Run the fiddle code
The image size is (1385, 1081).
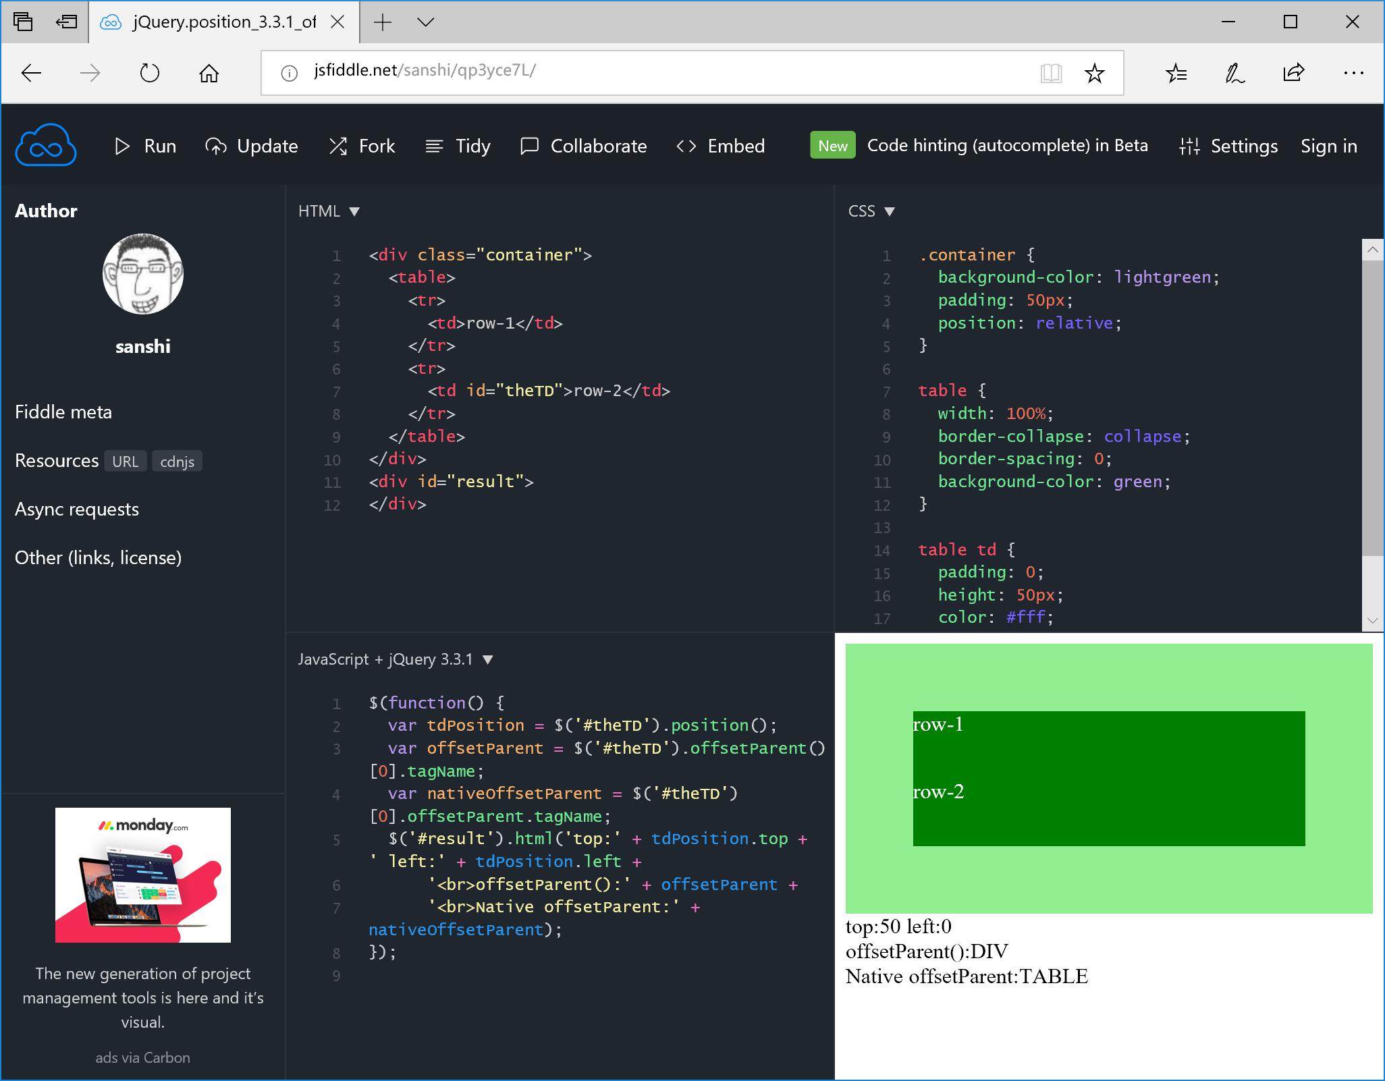[145, 146]
